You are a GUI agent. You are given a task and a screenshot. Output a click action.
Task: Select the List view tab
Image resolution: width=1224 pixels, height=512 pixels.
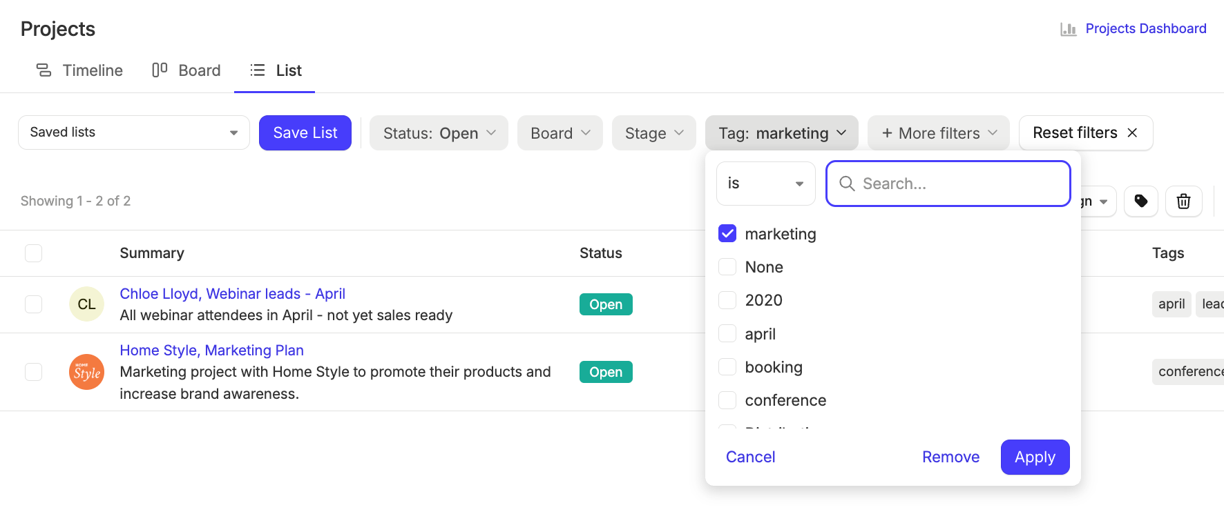click(x=275, y=70)
